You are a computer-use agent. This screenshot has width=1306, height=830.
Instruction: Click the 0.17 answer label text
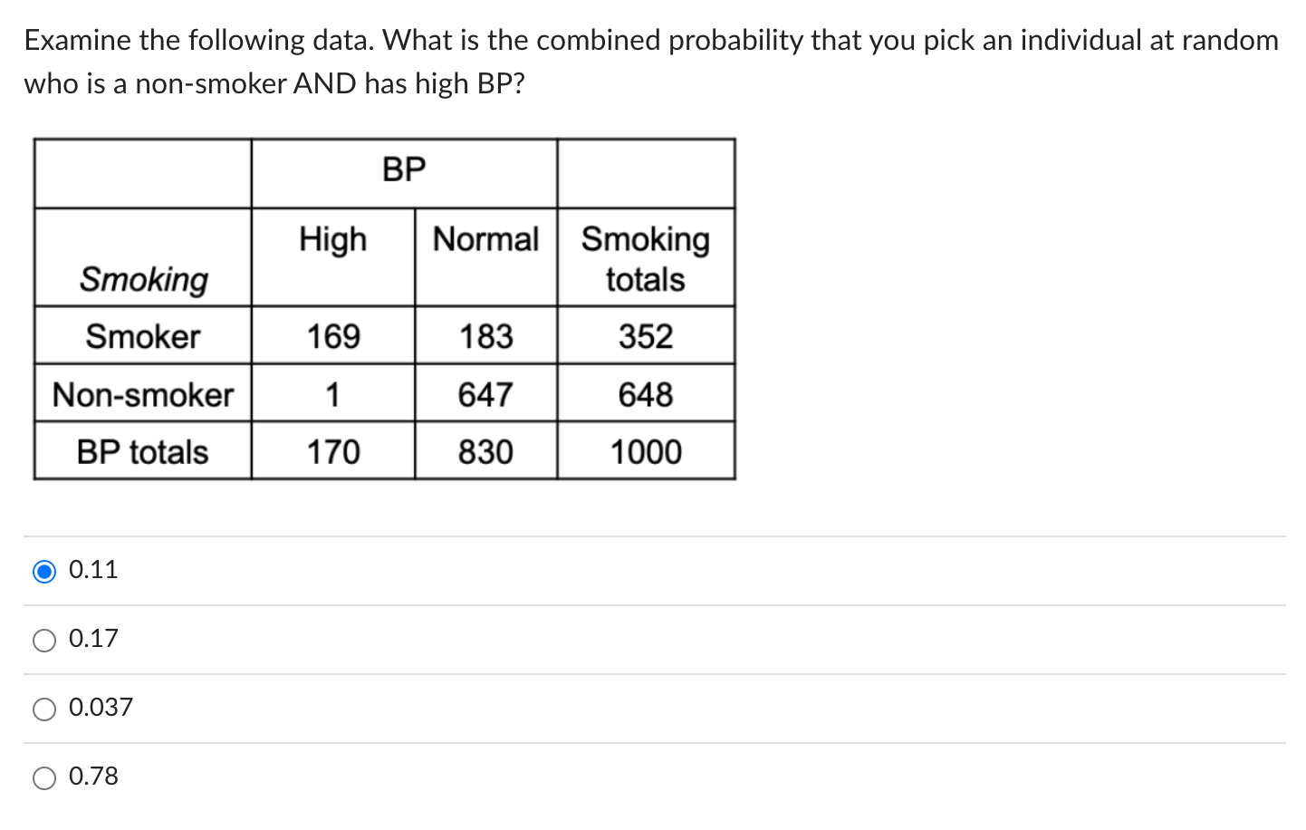[x=92, y=639]
